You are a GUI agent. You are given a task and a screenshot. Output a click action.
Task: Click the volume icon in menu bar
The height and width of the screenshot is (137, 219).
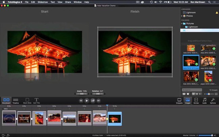156,2
